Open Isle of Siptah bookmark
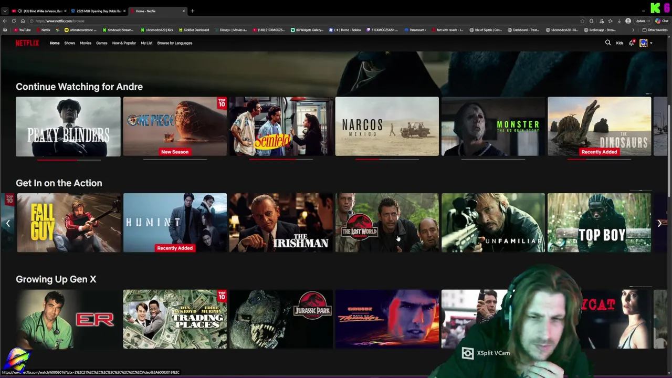 (486, 30)
